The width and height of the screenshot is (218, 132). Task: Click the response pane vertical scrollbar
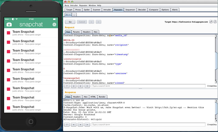tap(216, 111)
